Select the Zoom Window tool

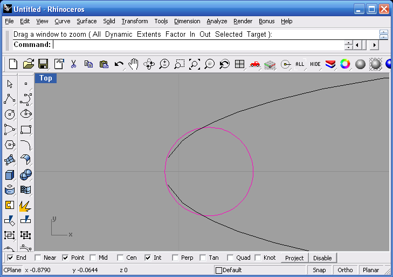(180, 64)
